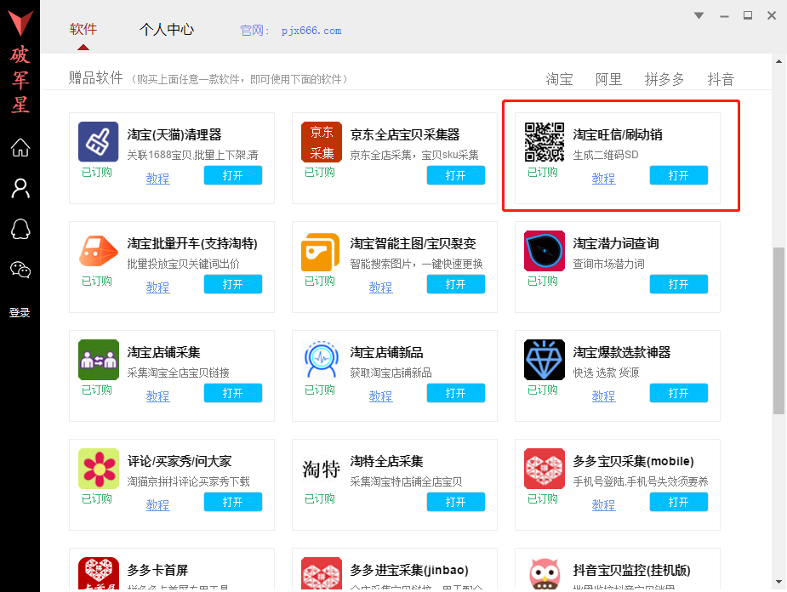Click the compass icon for 淘宝潜力词查询
Viewport: 787px width, 592px height.
pyautogui.click(x=544, y=251)
